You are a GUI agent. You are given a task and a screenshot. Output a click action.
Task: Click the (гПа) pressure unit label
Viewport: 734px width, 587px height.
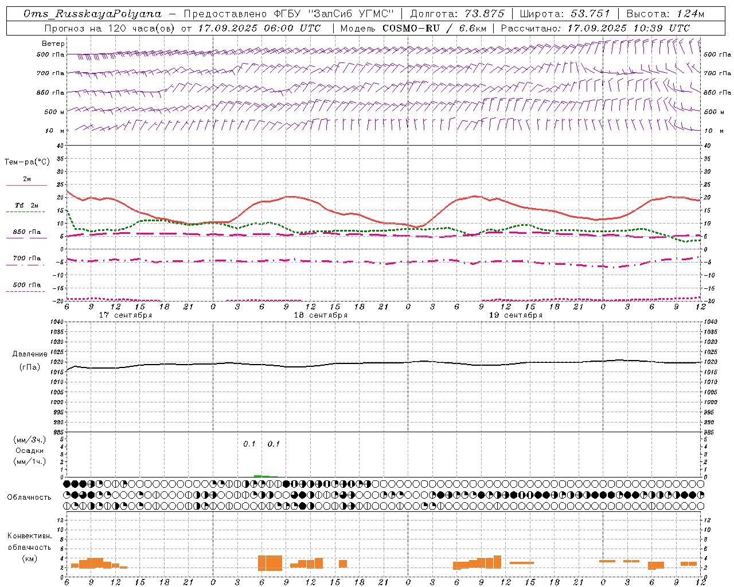(x=30, y=367)
